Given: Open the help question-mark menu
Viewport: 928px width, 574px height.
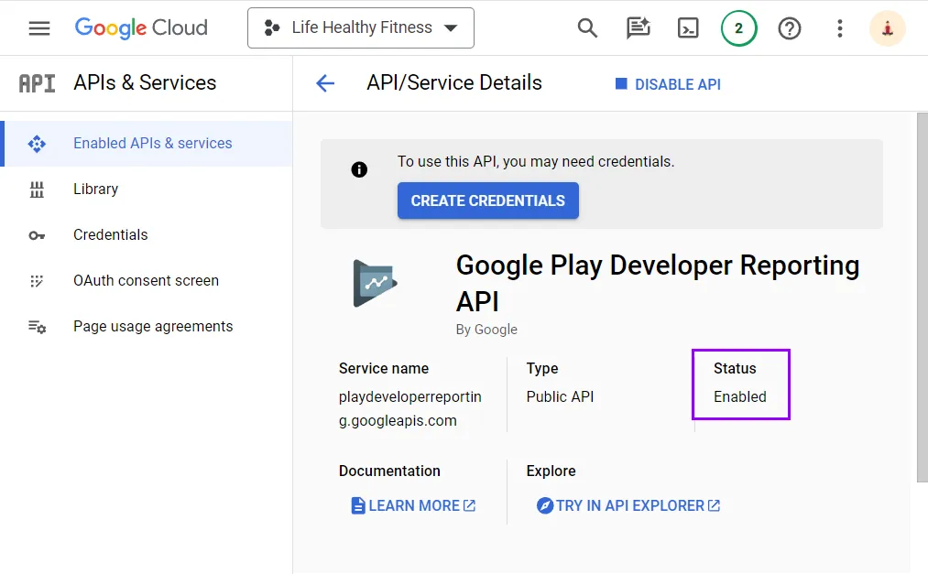Looking at the screenshot, I should pos(790,27).
